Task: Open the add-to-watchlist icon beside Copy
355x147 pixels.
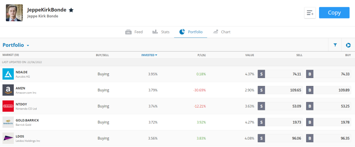Action: [x=310, y=13]
